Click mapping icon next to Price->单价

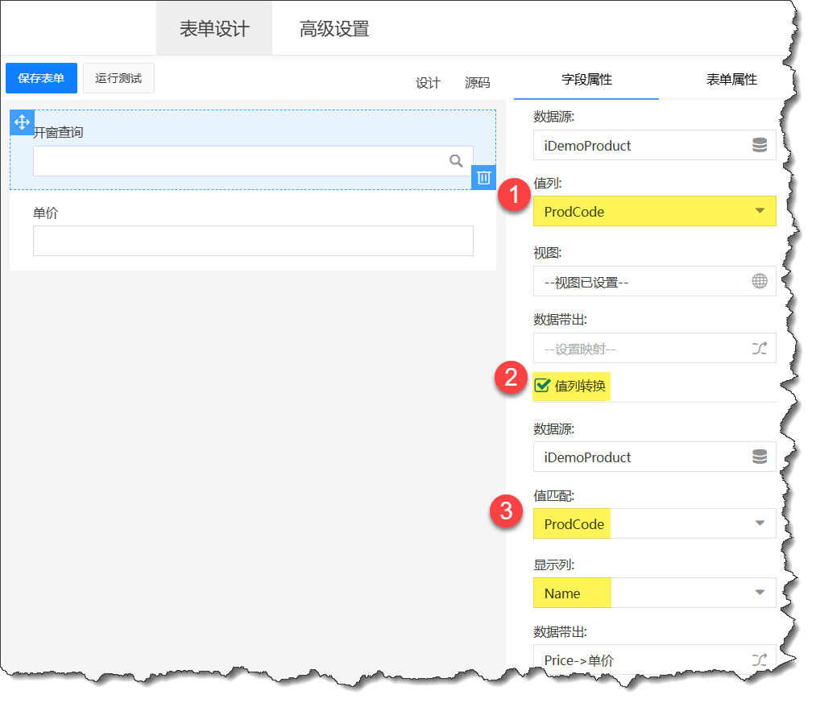click(x=759, y=660)
